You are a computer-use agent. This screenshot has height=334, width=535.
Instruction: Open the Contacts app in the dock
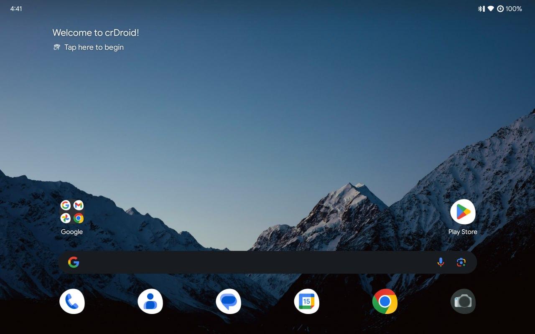pyautogui.click(x=150, y=301)
